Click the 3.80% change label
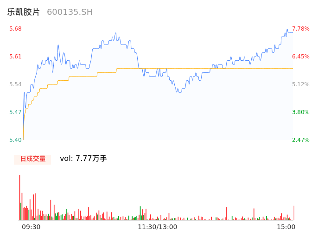Viewport: 318px width, 243px height. tap(301, 112)
